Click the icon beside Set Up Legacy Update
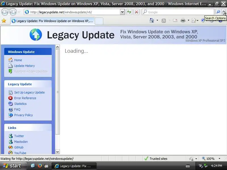This screenshot has width=227, height=170. [10, 92]
